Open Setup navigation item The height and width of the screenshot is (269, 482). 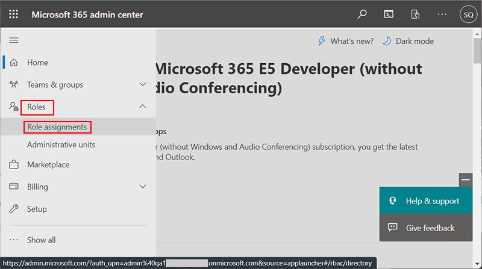point(37,209)
